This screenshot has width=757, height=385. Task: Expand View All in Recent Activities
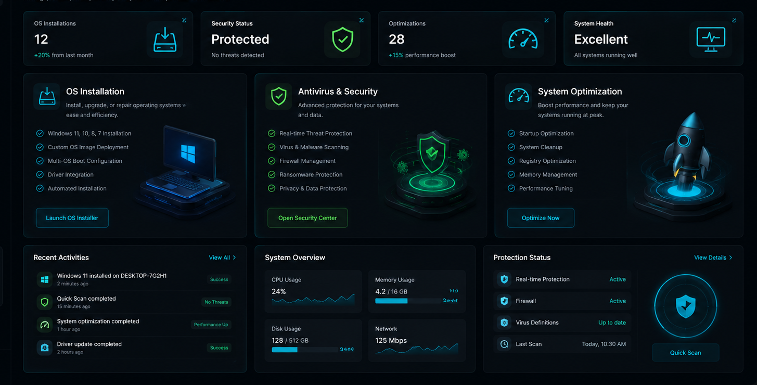(x=222, y=258)
